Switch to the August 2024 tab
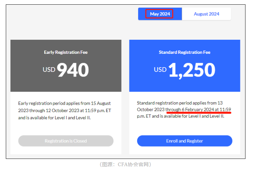 coord(206,14)
